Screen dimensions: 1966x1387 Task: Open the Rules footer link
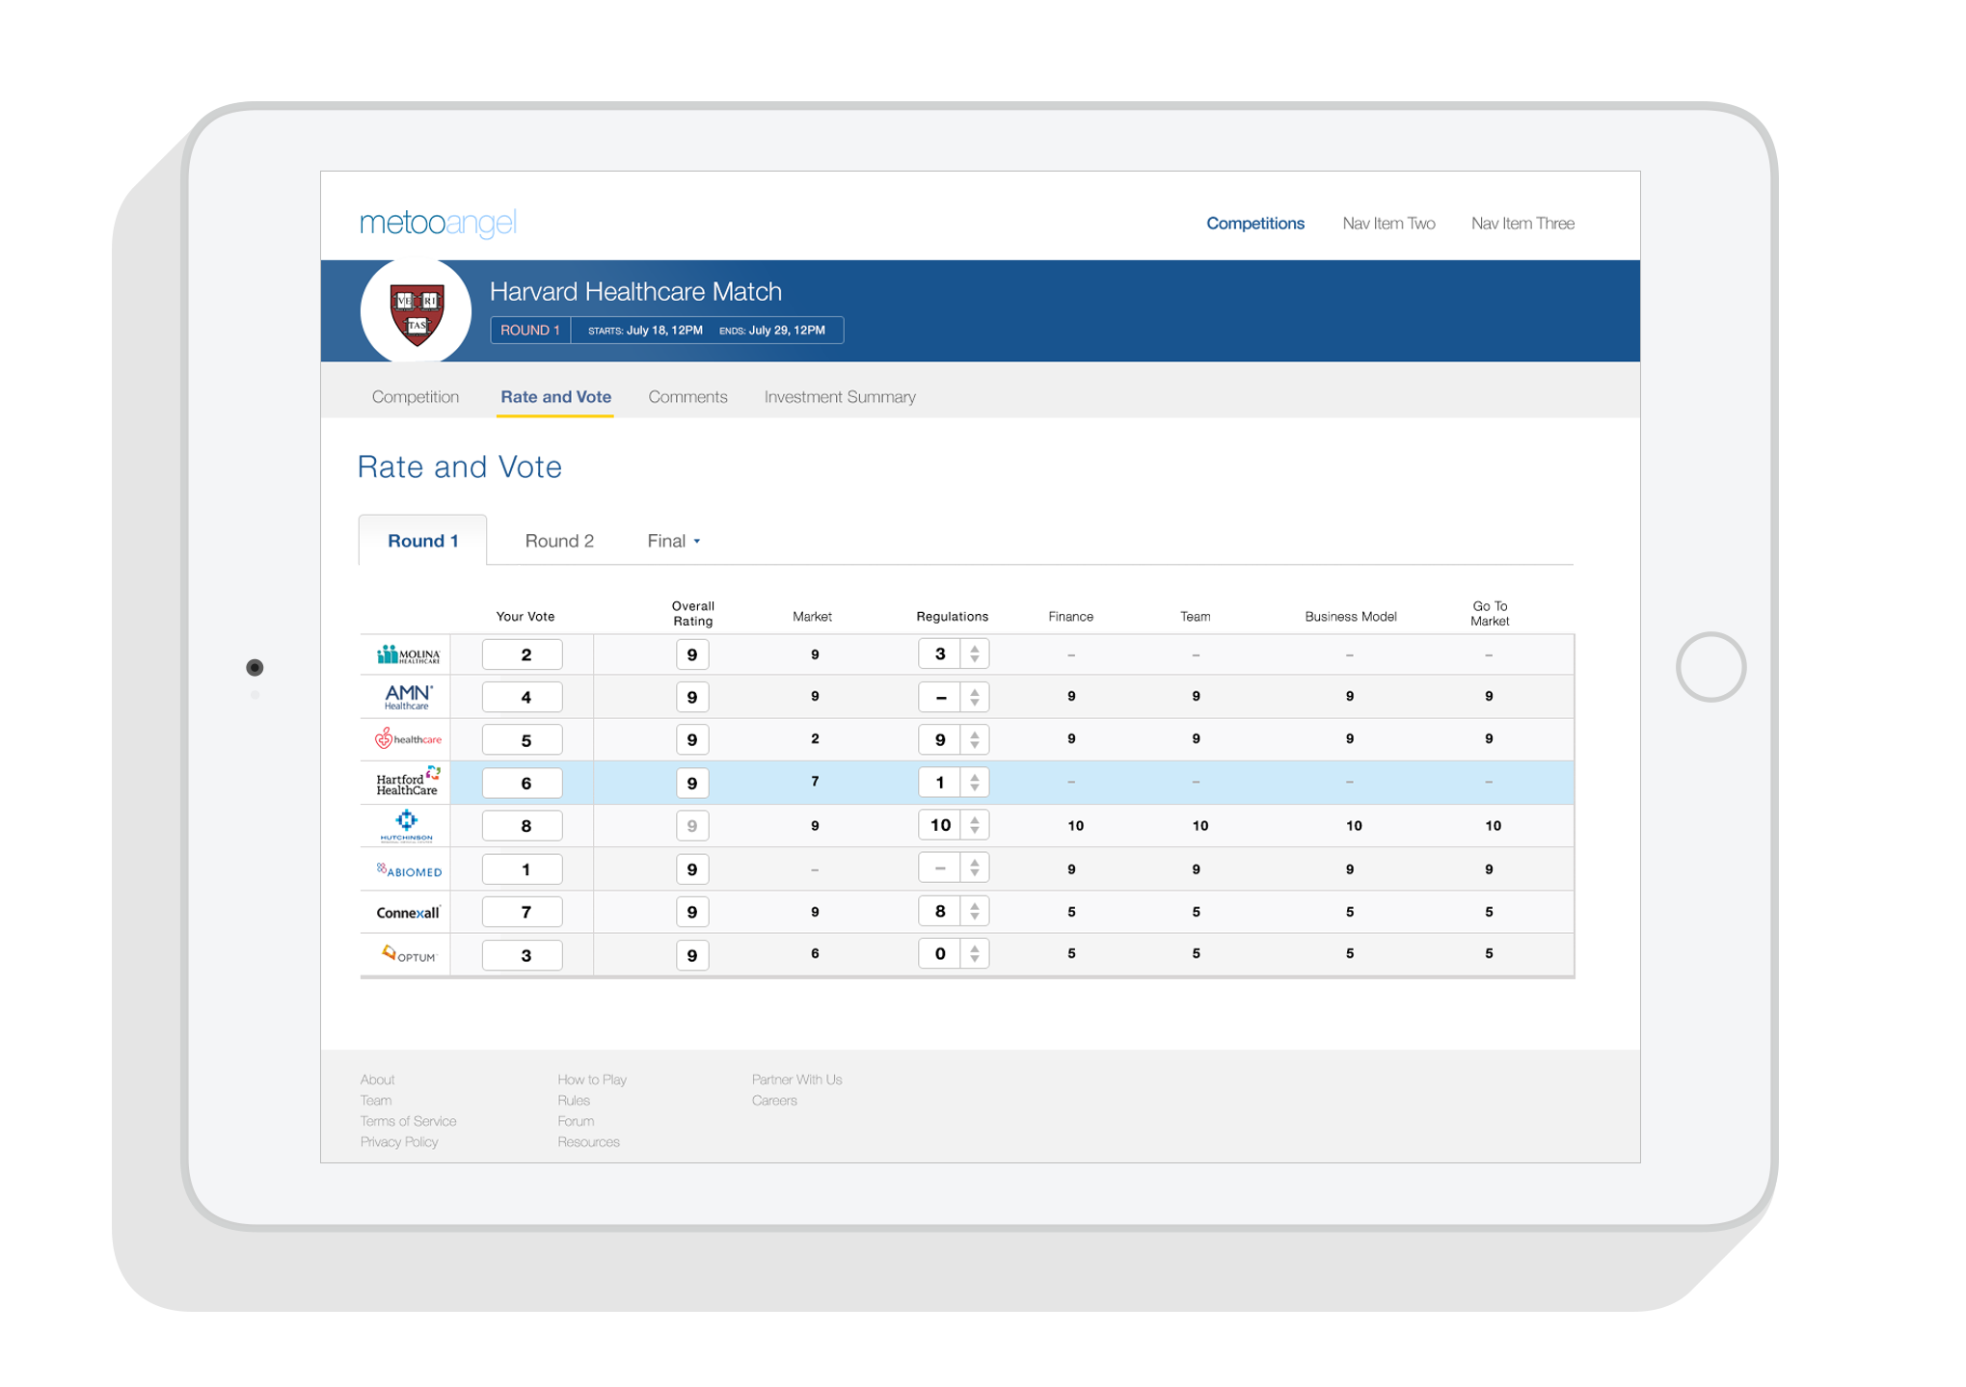(x=574, y=1101)
